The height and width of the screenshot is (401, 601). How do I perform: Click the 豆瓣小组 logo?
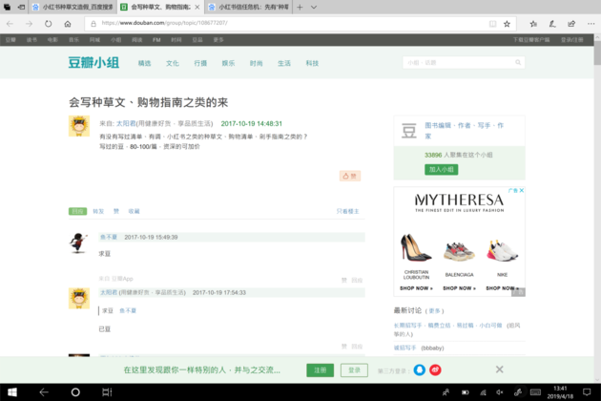(x=93, y=63)
